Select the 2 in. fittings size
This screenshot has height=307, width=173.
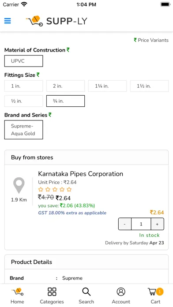65,86
